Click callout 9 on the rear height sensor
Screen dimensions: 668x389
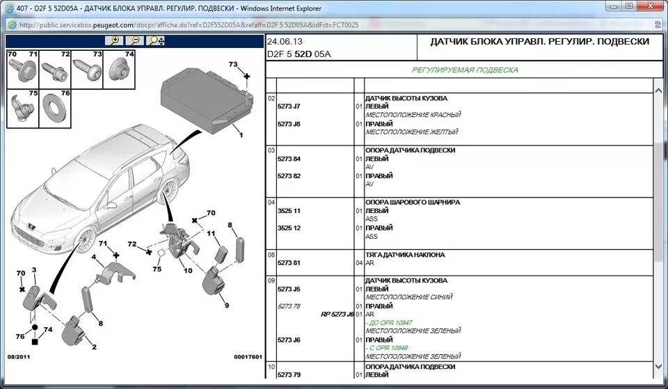point(227,305)
